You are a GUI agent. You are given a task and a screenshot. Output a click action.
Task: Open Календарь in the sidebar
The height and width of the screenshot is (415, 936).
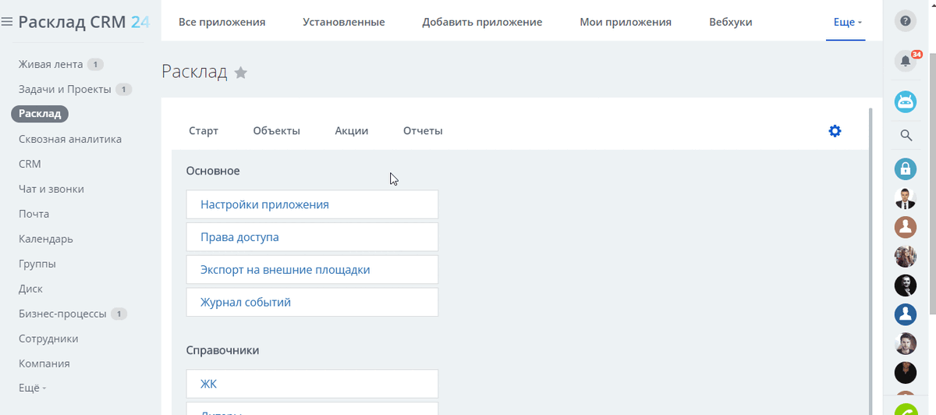click(x=46, y=239)
